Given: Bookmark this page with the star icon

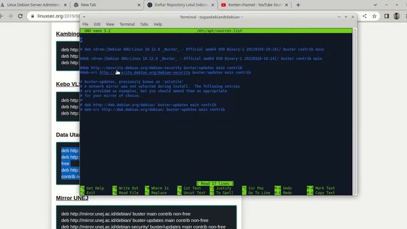Looking at the screenshot, I should point(375,16).
